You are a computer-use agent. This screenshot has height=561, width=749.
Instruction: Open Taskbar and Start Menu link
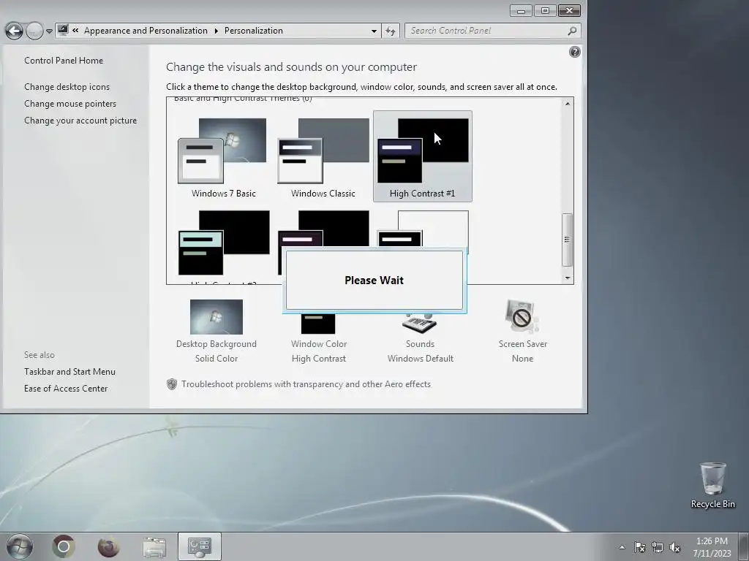[x=69, y=372]
